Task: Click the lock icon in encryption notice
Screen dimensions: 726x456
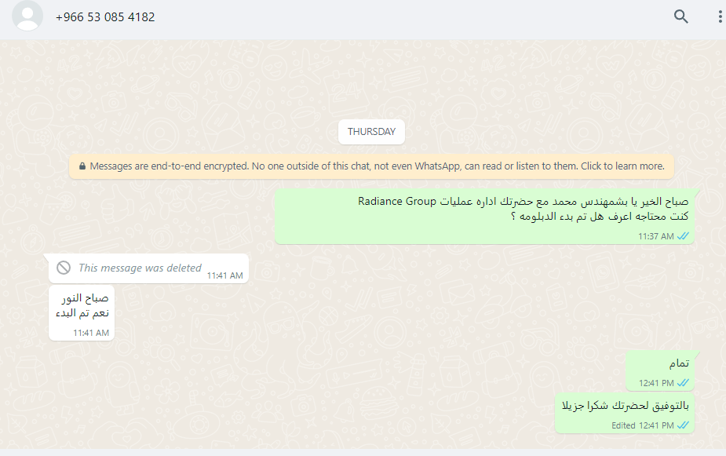Action: (82, 166)
